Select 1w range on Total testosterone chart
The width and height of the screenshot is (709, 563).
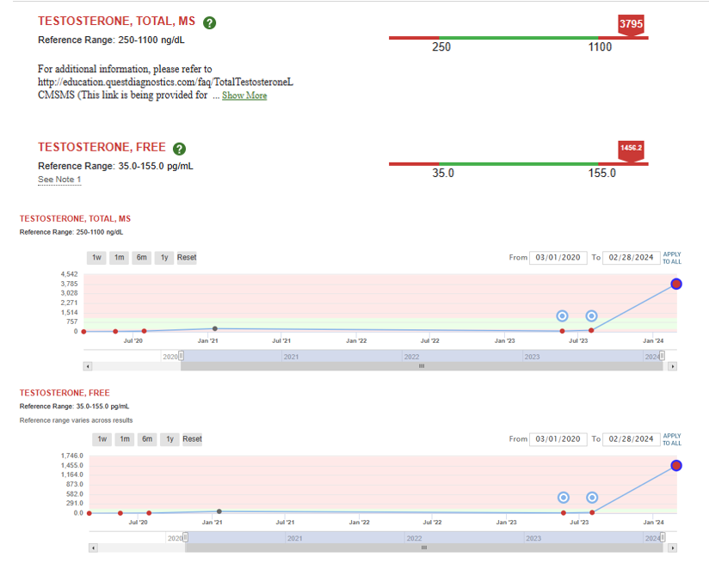[96, 258]
